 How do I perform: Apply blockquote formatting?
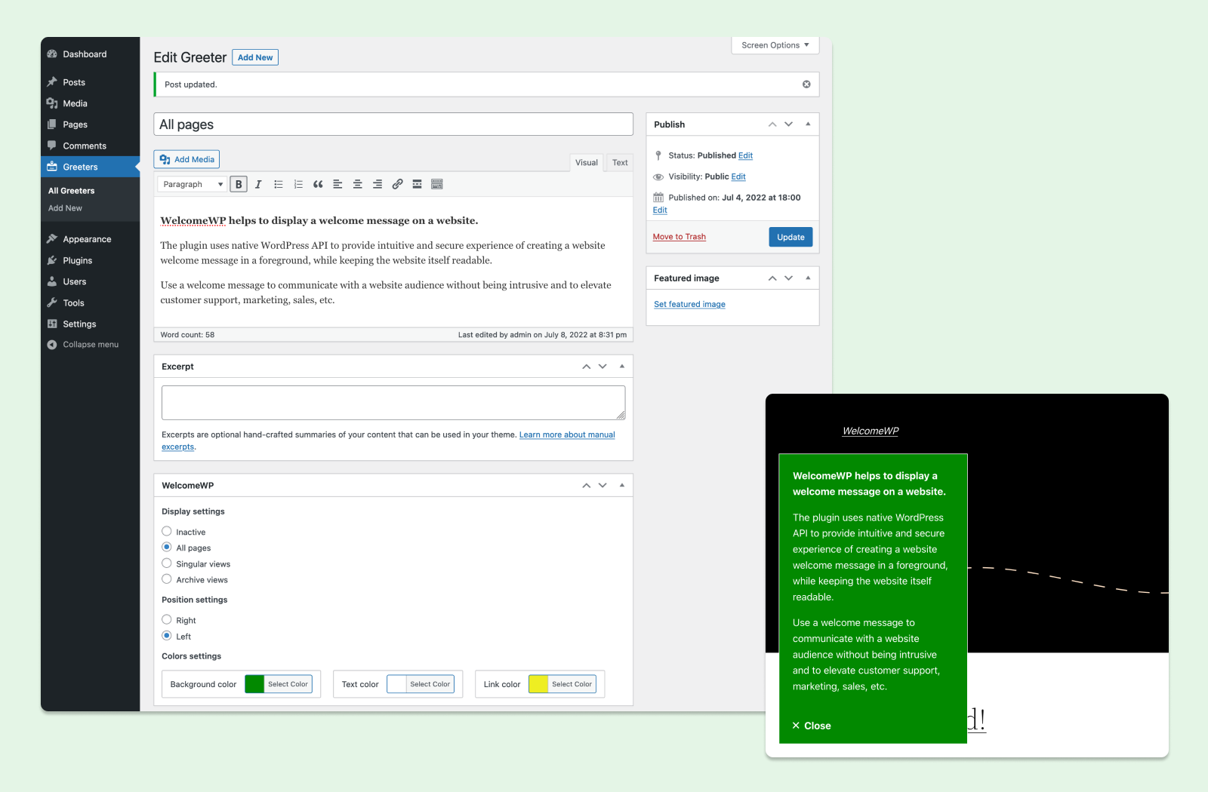click(318, 184)
